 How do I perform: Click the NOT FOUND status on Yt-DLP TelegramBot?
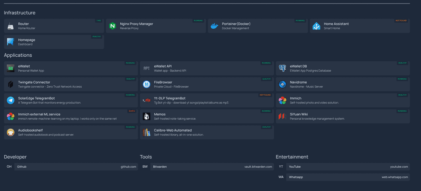pyautogui.click(x=265, y=95)
